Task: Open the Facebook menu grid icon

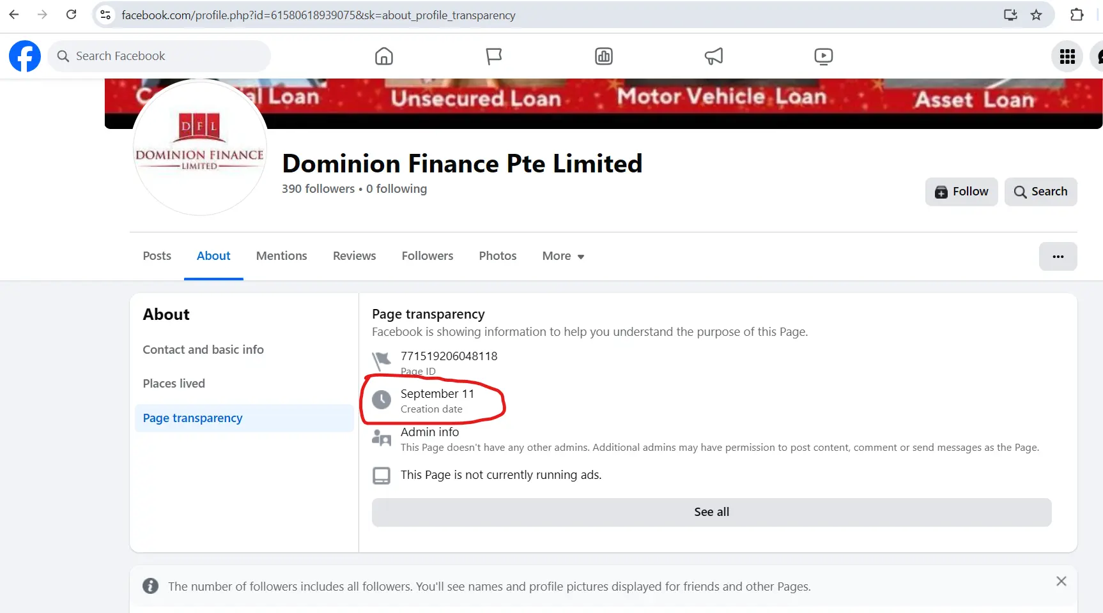Action: [x=1067, y=56]
